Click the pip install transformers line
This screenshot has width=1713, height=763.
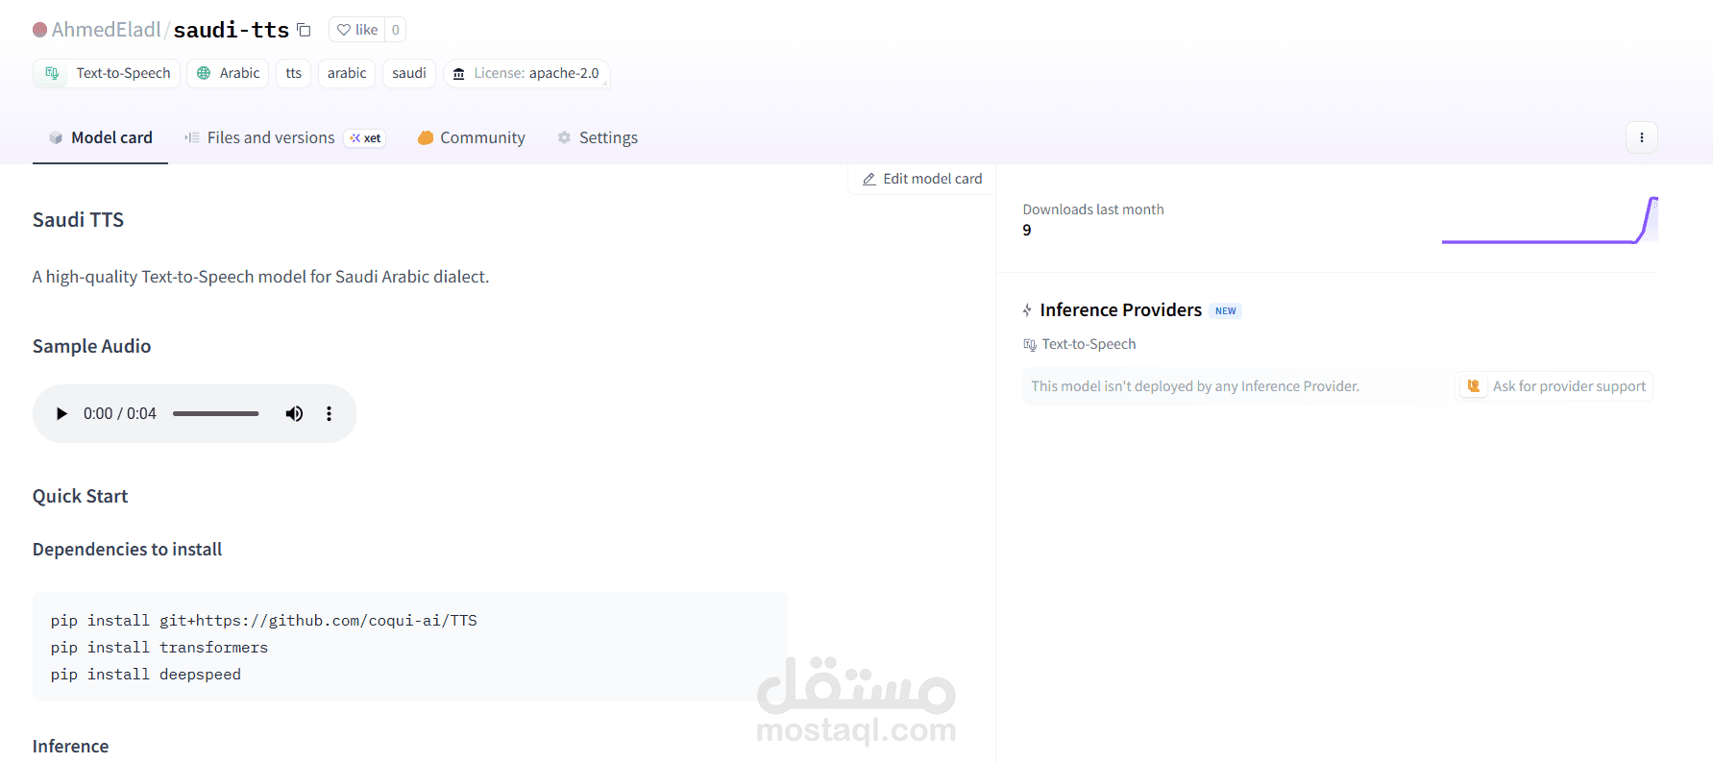tap(159, 648)
